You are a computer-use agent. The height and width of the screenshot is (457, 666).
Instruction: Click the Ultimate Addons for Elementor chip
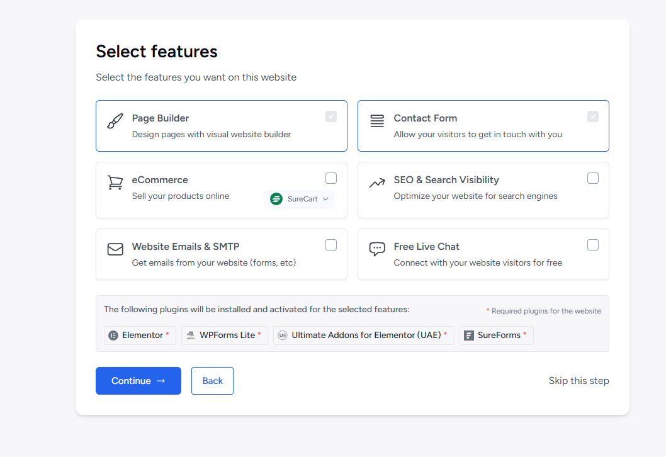tap(364, 336)
